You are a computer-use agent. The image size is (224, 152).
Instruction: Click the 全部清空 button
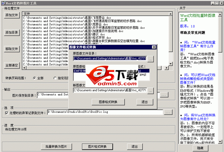[x=12, y=65]
